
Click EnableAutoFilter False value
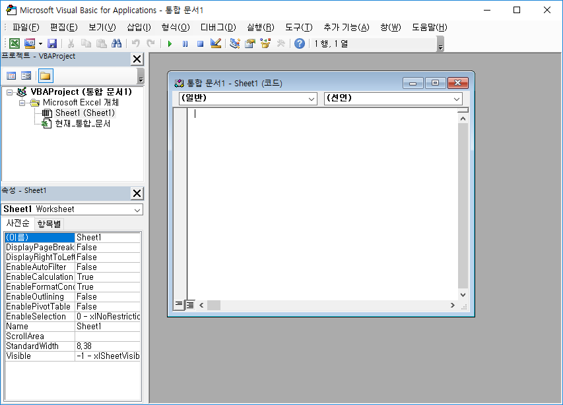click(x=108, y=267)
